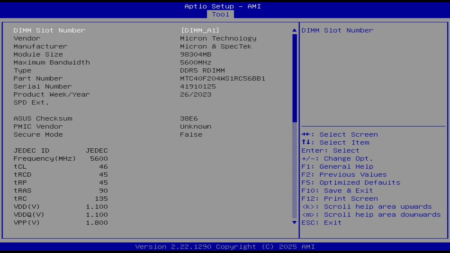Select the Module Size 98304MB entry
The image size is (450, 253).
[195, 54]
